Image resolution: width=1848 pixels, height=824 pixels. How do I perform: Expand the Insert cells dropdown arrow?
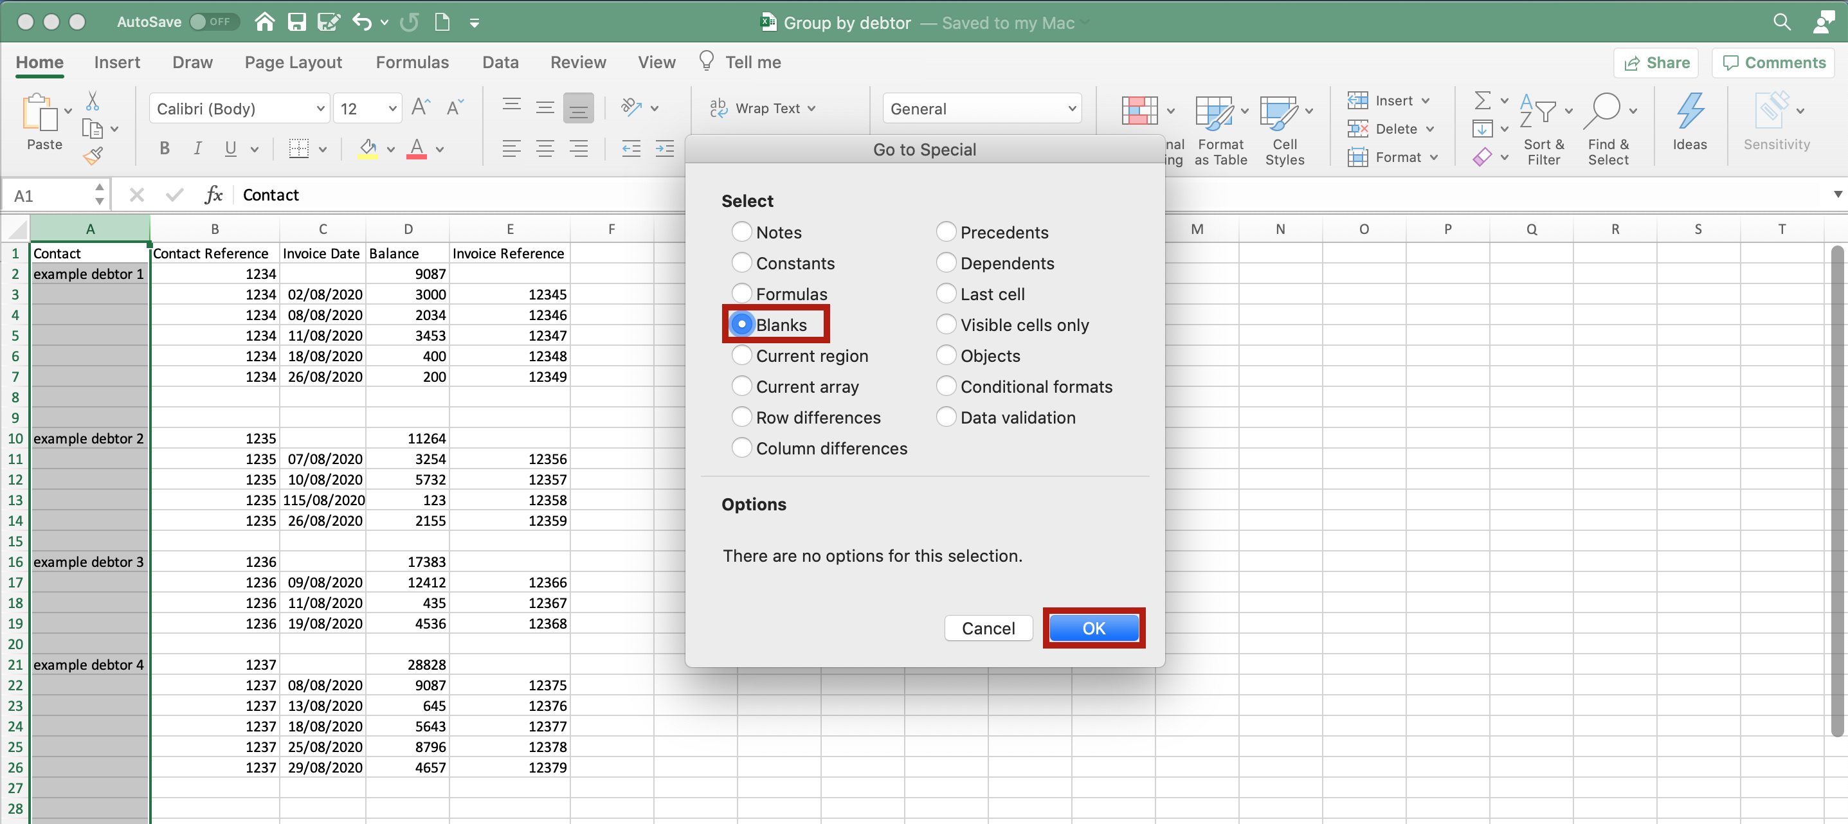(x=1425, y=100)
